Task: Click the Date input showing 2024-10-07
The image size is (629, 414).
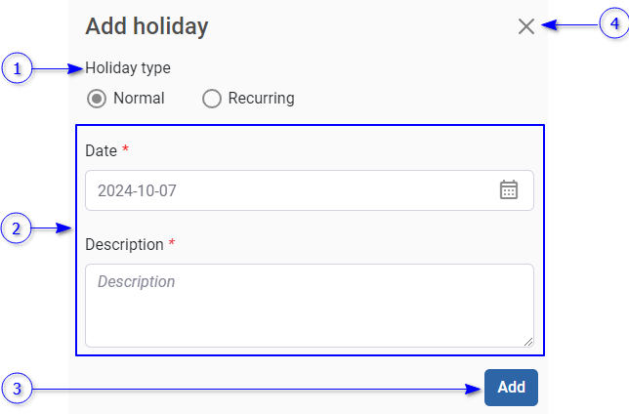Action: [293, 190]
